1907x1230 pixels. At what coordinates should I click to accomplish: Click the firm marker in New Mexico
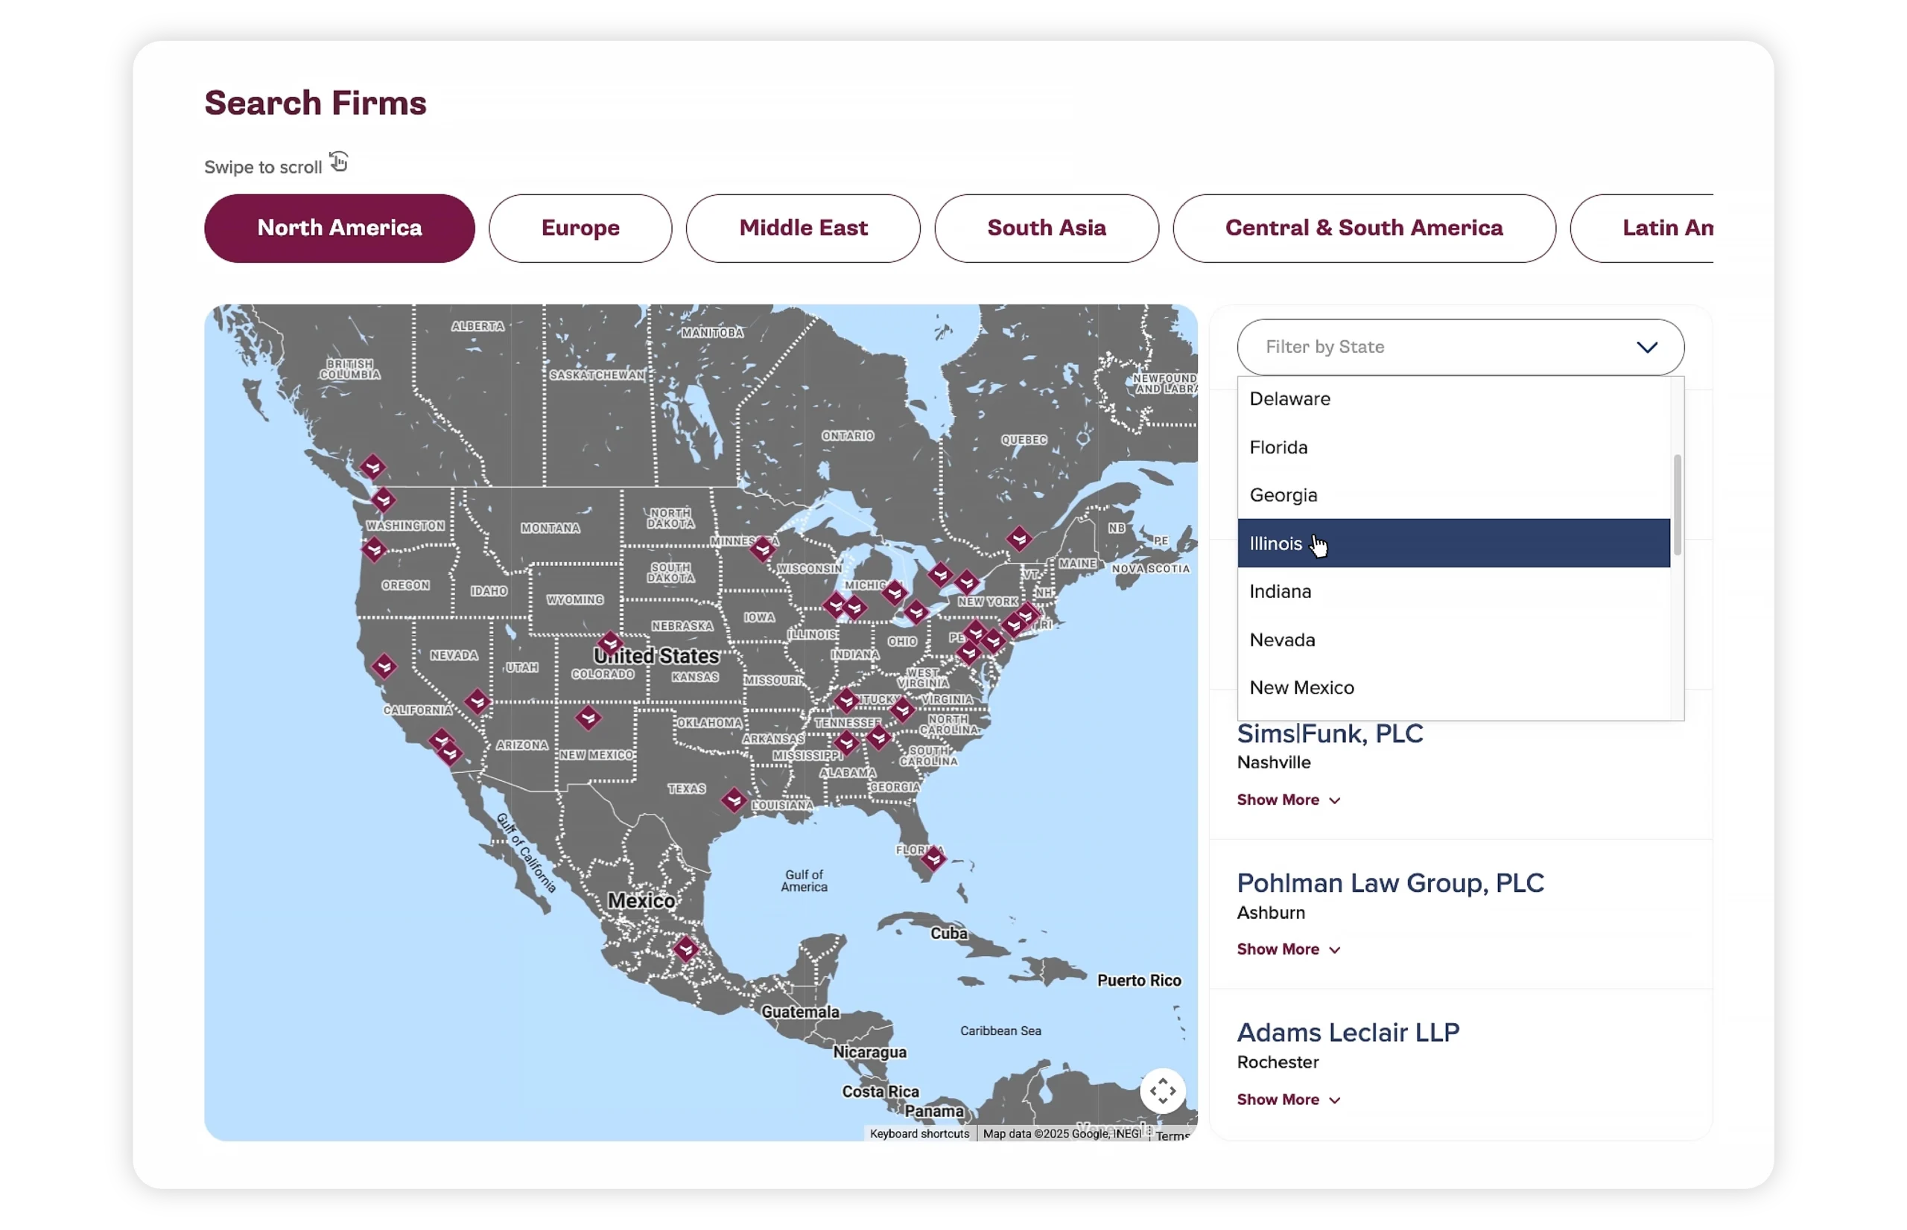(x=588, y=718)
